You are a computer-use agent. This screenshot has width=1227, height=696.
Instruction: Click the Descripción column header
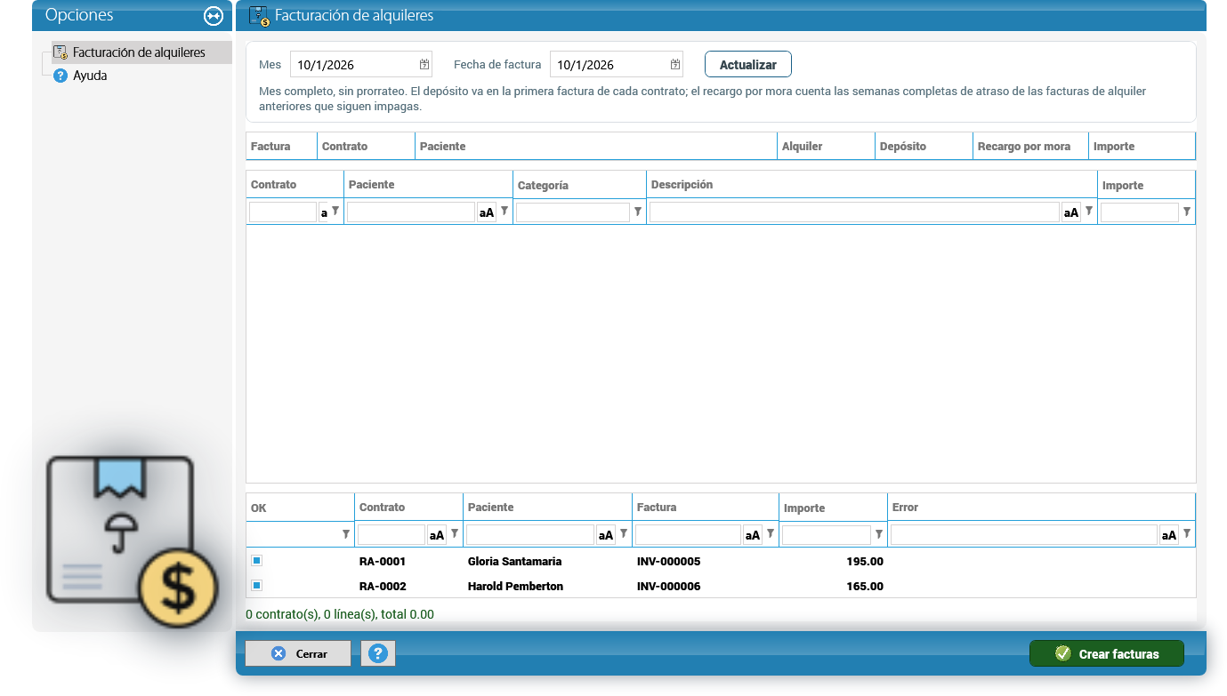pos(872,185)
